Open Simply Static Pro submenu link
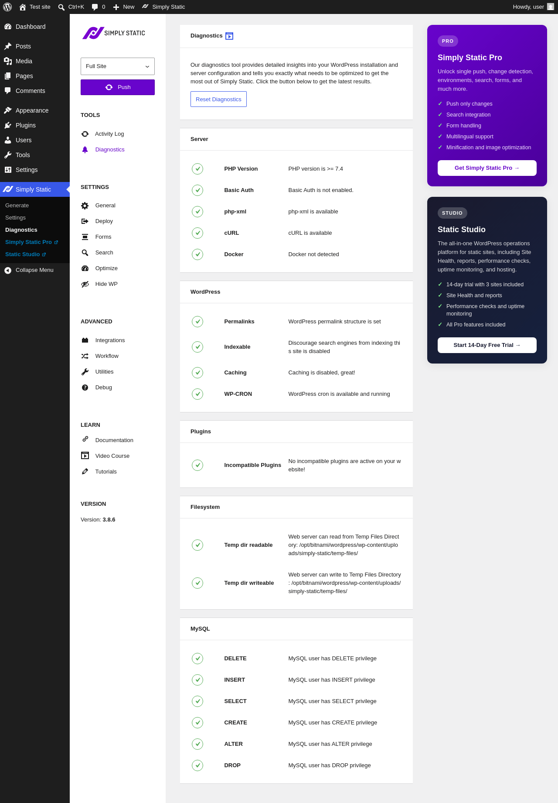 31,242
